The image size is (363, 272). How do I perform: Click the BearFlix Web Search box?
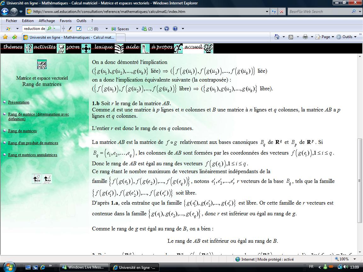click(320, 12)
